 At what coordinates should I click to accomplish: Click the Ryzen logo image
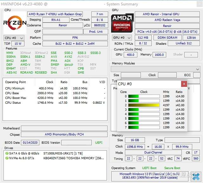[15, 23]
